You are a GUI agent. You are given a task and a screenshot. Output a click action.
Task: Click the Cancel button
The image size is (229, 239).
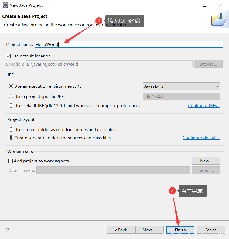(x=211, y=230)
